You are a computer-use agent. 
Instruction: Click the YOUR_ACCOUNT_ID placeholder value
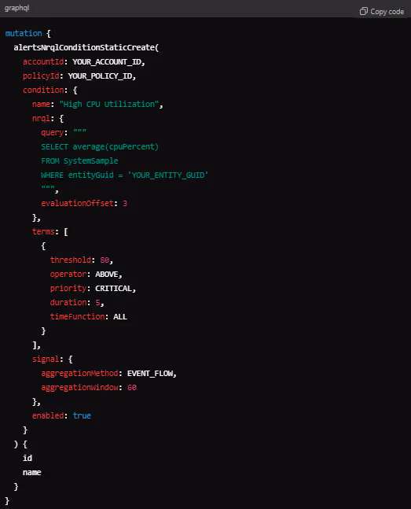107,61
